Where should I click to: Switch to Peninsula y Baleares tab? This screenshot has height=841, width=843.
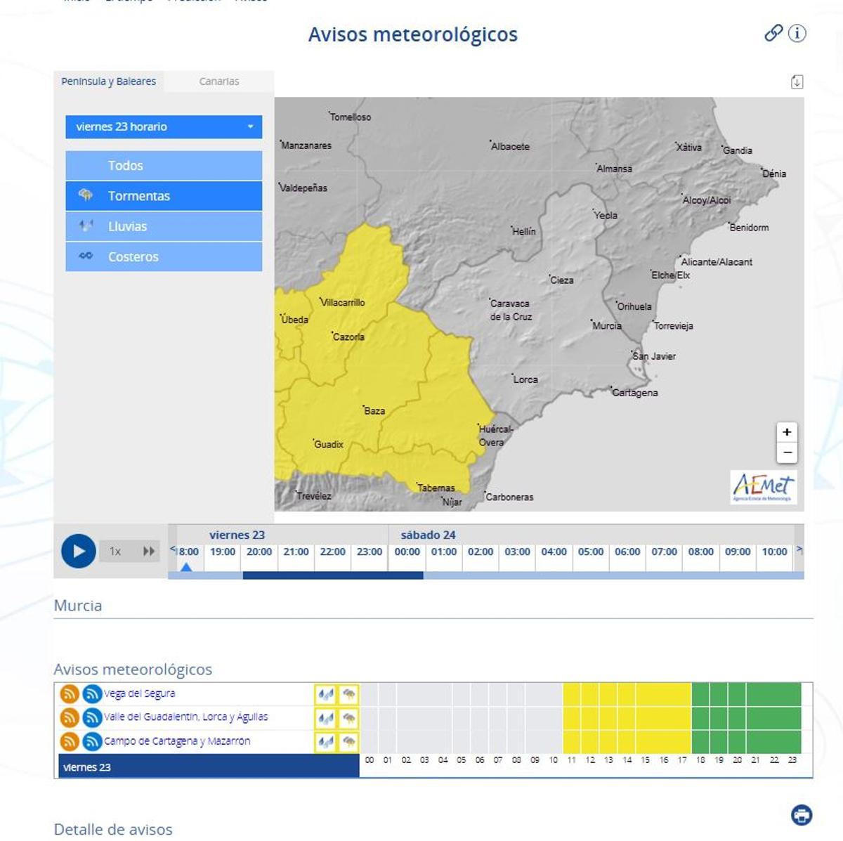click(x=108, y=82)
